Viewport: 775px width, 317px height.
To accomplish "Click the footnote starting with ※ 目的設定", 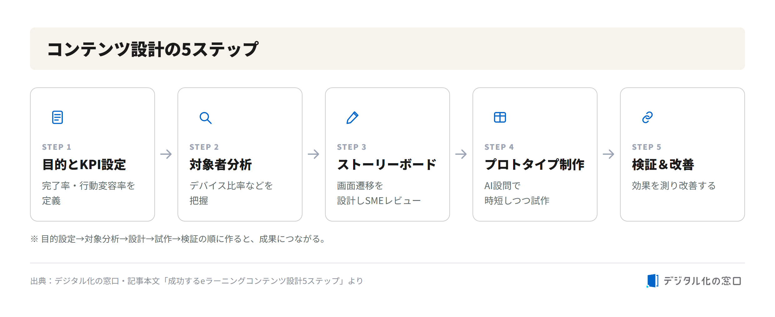I will 179,239.
